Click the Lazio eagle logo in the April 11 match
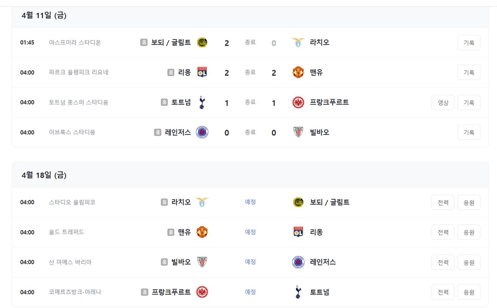 (x=298, y=42)
